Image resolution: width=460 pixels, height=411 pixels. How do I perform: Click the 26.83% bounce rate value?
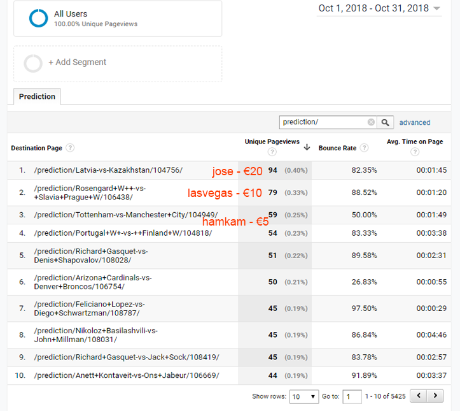point(364,282)
